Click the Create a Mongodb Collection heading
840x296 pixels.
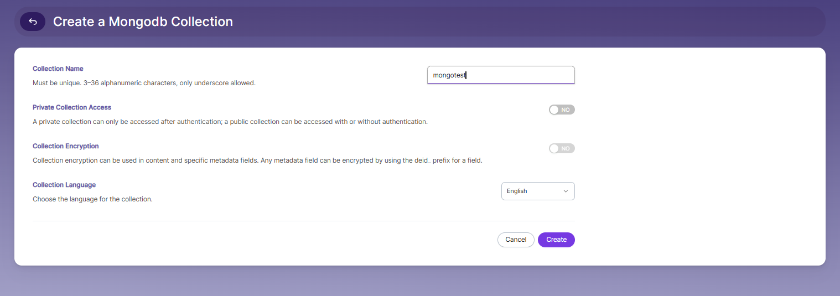(x=143, y=22)
